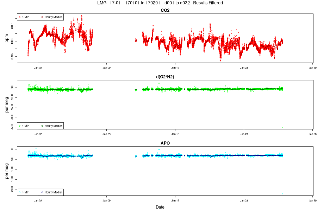Click '-500' y-axis tick on d(O2/N2) plot
This screenshot has height=211, width=317.
pos(12,87)
